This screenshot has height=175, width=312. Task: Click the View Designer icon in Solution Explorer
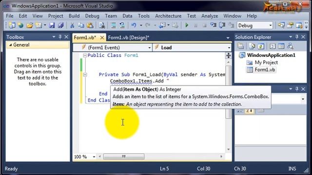pyautogui.click(x=281, y=47)
